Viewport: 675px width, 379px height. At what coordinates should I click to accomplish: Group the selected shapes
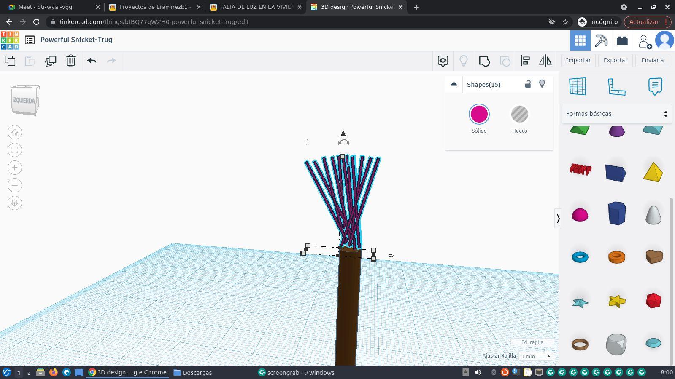click(484, 61)
